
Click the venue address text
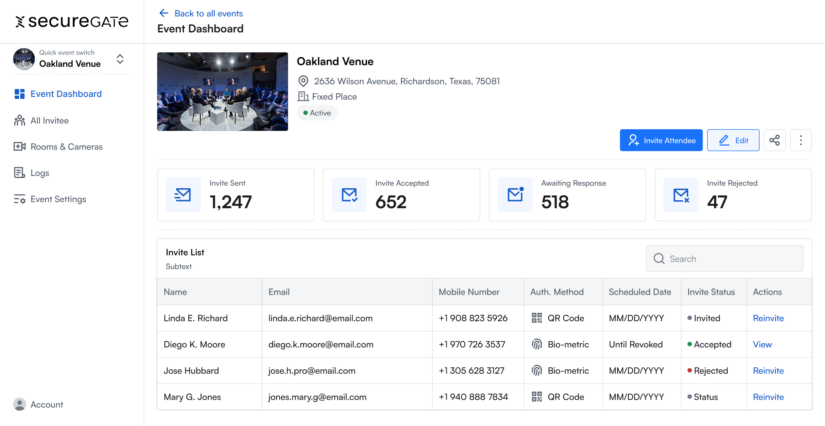click(x=407, y=81)
